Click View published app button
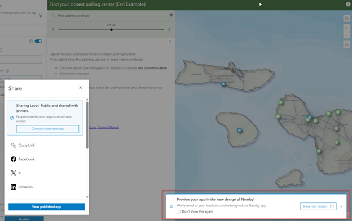 (x=47, y=207)
